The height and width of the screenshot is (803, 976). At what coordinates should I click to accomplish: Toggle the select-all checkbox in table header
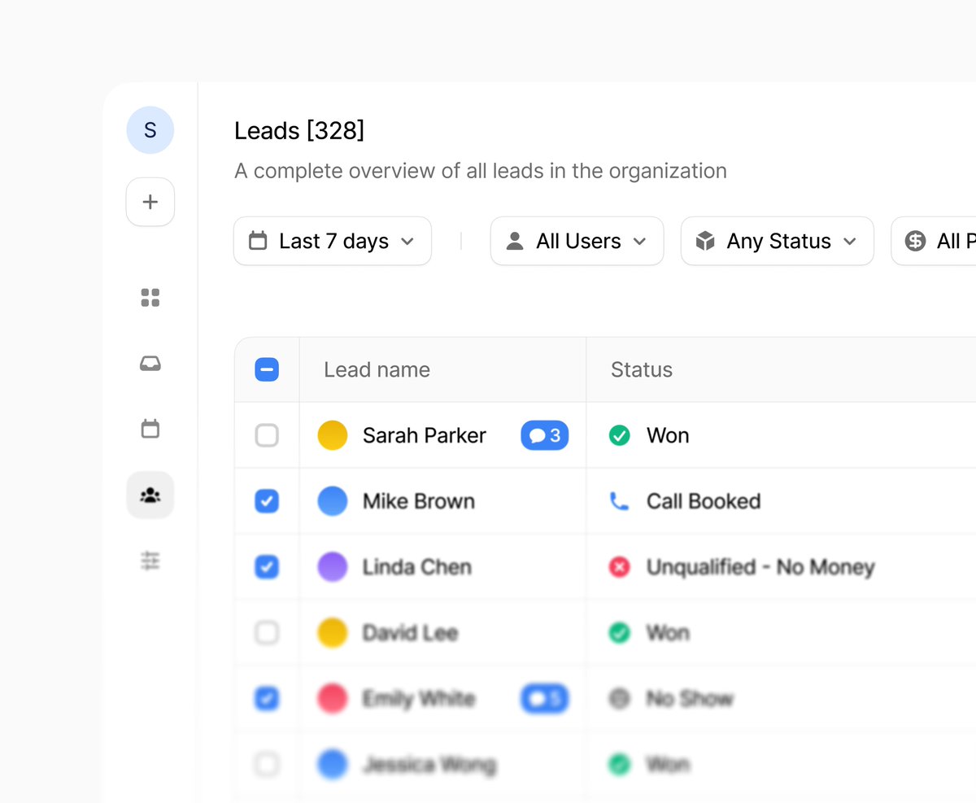(x=267, y=369)
